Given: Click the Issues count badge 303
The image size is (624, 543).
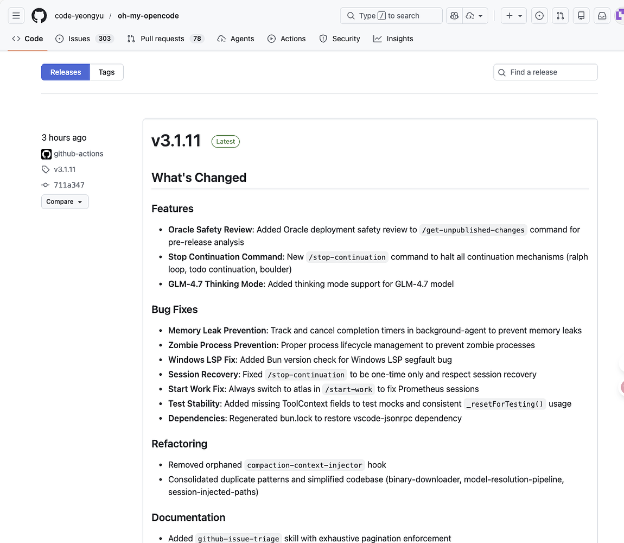Looking at the screenshot, I should pos(105,39).
